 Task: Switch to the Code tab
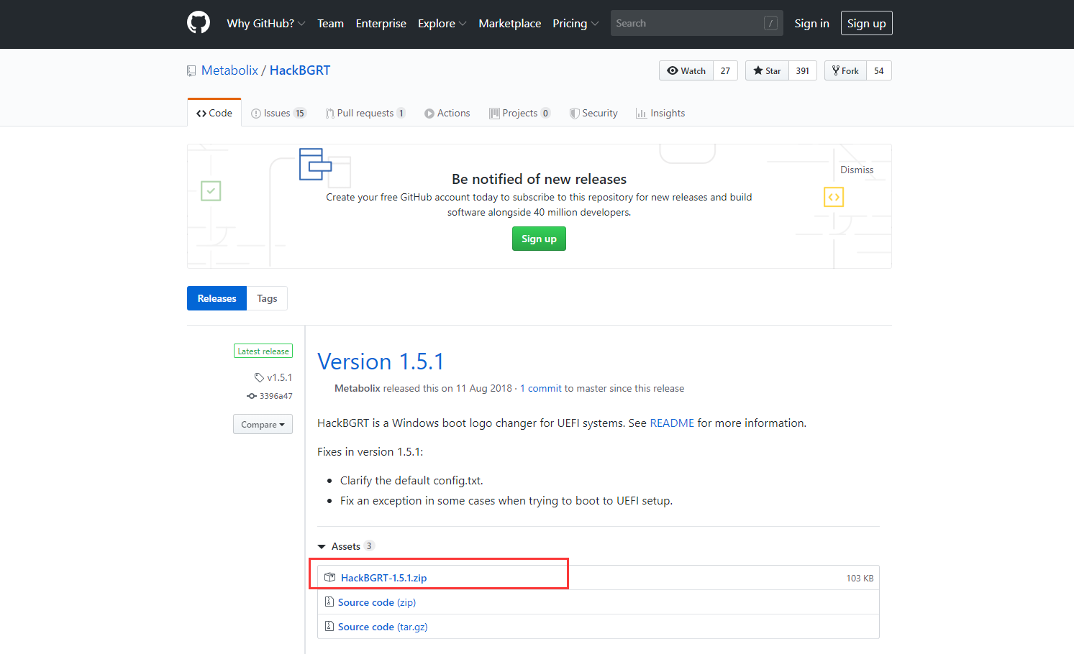point(214,113)
